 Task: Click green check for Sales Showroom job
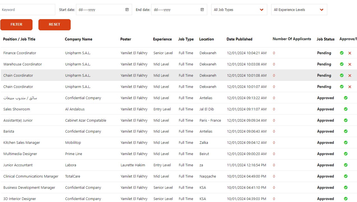coord(346,109)
